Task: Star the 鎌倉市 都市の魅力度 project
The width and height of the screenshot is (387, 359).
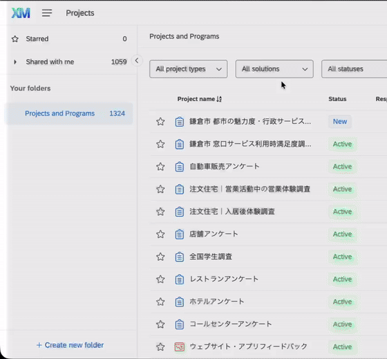Action: (x=160, y=122)
